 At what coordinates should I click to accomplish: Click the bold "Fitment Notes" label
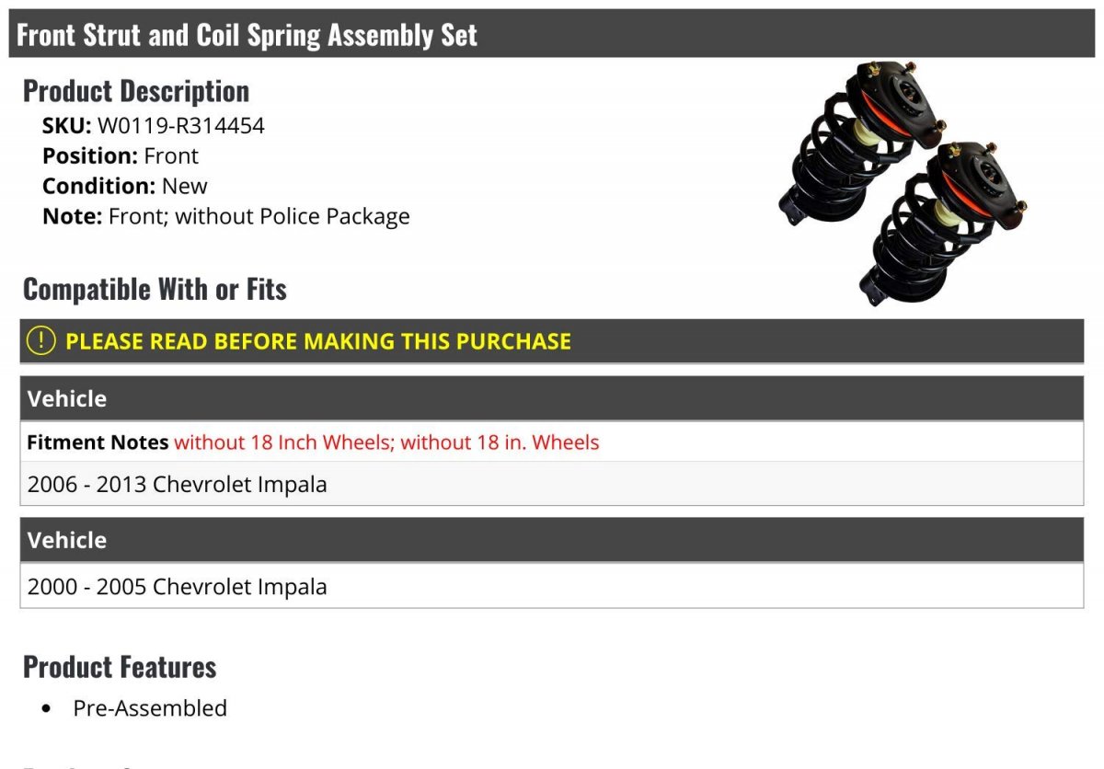tap(98, 442)
